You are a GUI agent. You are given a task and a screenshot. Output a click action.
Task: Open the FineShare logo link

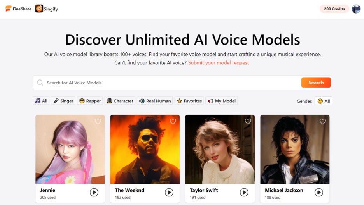tap(18, 9)
